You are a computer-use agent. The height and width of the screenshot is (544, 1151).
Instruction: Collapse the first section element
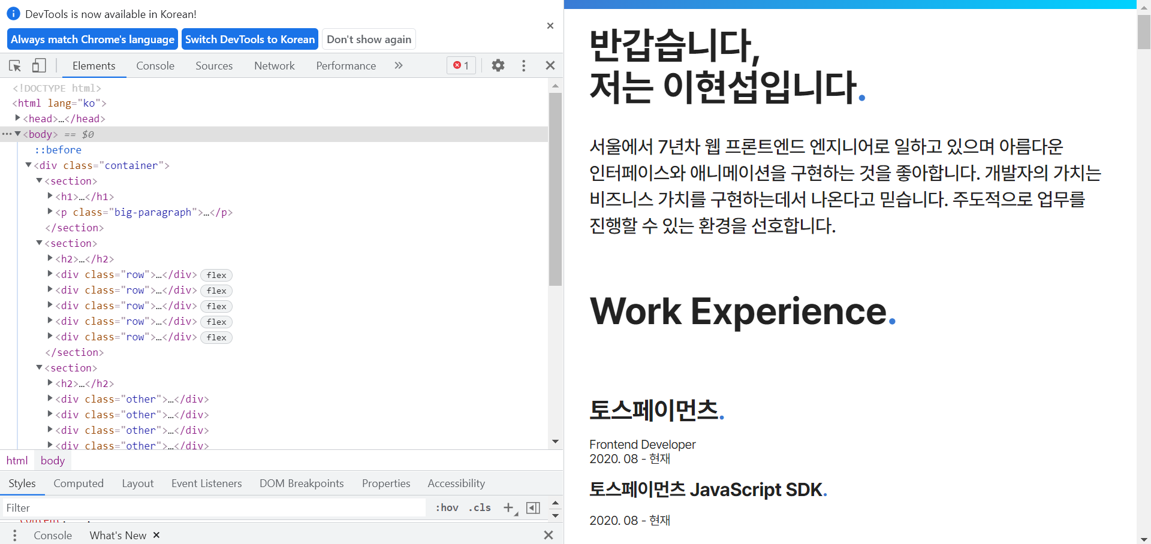(39, 180)
